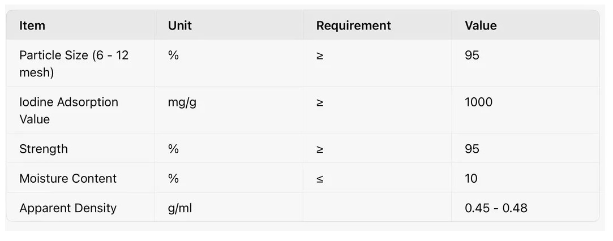
Task: Select the Particle Size value "95"
Action: coord(471,55)
